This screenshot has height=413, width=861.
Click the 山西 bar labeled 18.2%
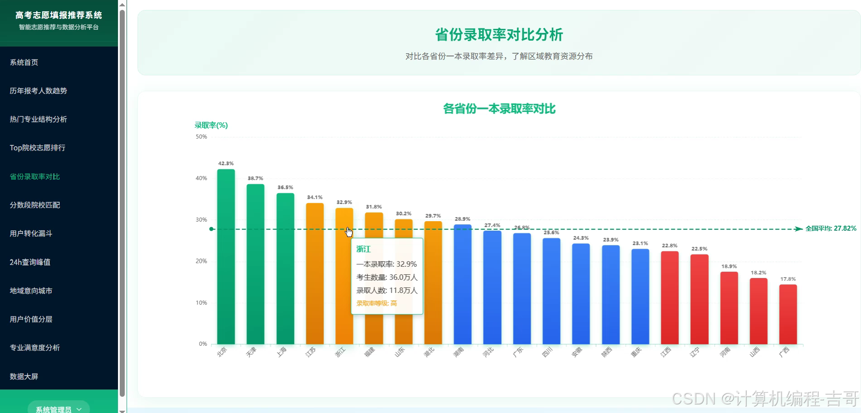pyautogui.click(x=758, y=311)
